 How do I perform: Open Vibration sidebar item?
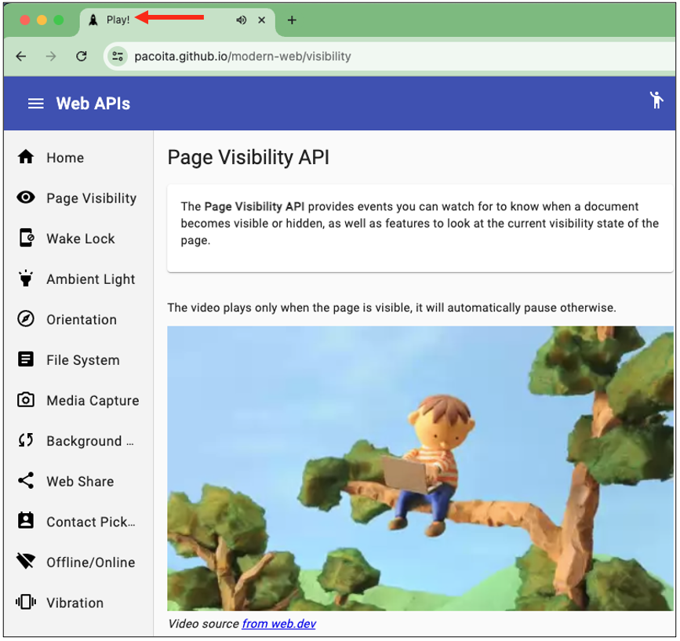coord(78,603)
